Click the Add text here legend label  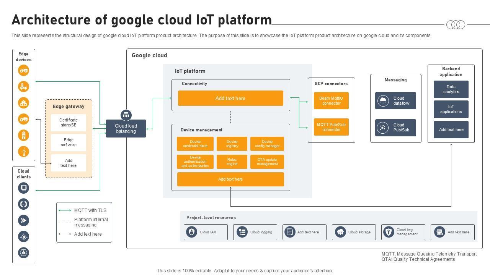click(x=88, y=234)
